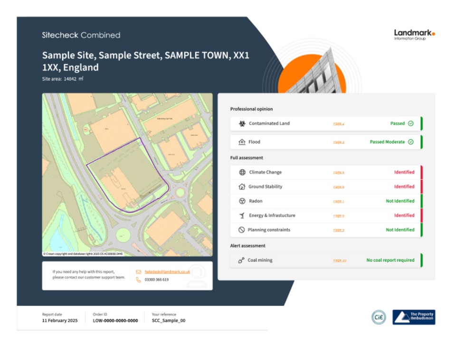The image size is (475, 344).
Task: Click 'Identified' status in Climate Change row
Action: coord(404,172)
